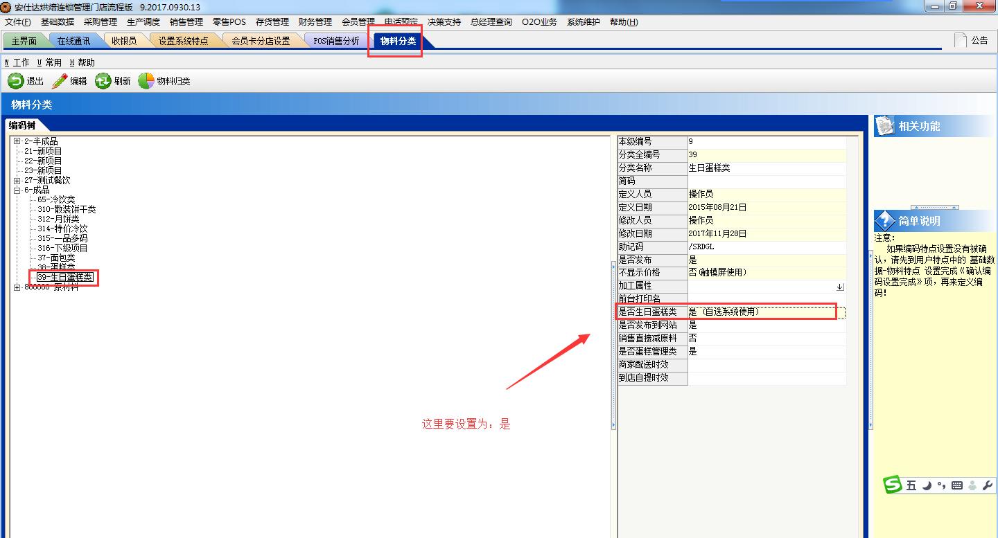The image size is (998, 538).
Task: Click the pie-chart 物料归类 icon
Action: tap(146, 81)
